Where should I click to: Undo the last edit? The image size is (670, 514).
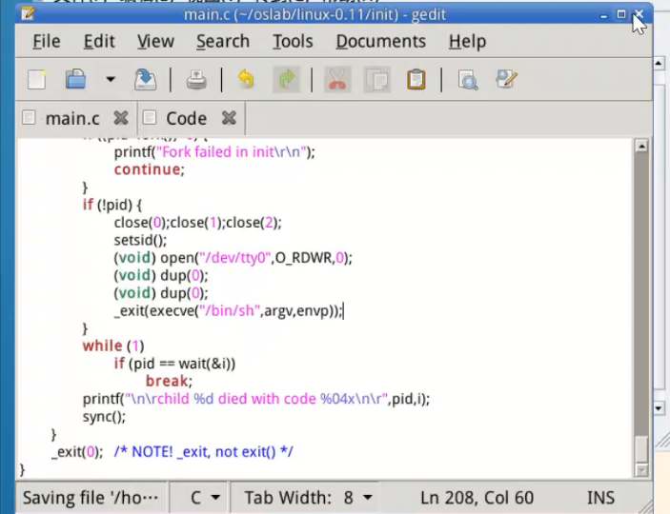click(x=246, y=80)
